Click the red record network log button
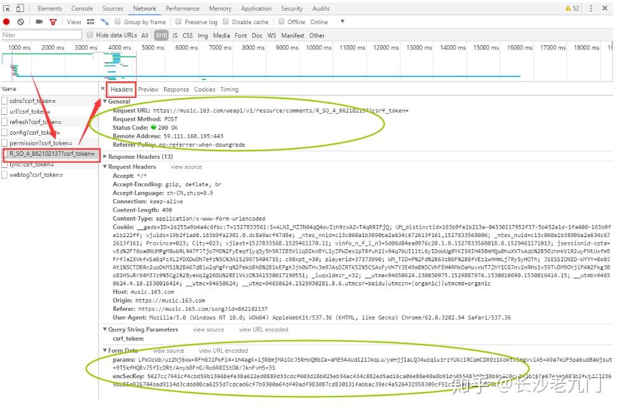Viewport: 618px width, 410px height. point(6,22)
